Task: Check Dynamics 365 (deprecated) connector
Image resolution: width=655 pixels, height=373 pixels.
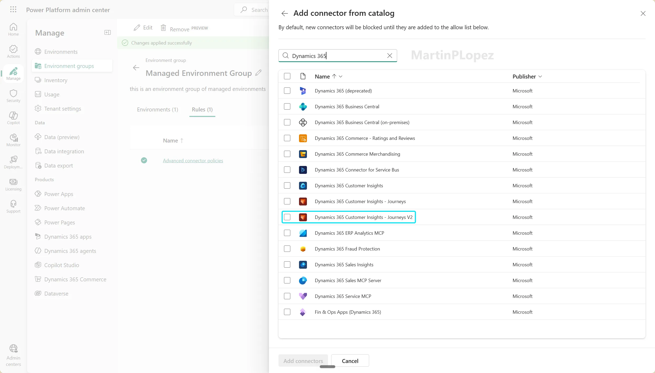Action: click(287, 91)
